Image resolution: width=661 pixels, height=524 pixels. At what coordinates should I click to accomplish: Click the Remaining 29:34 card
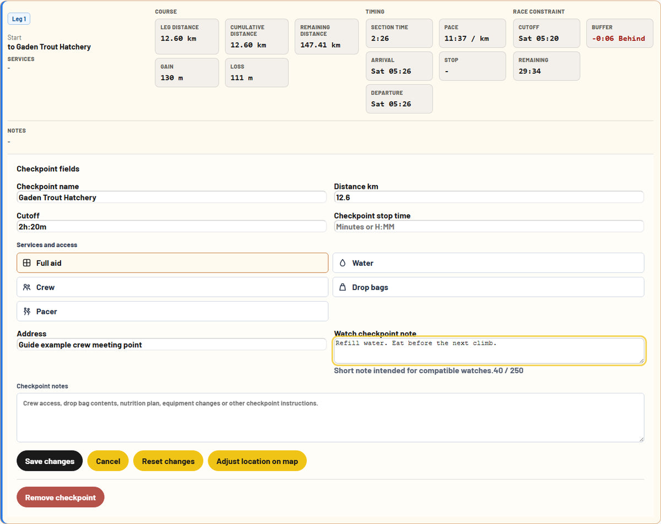pos(546,66)
